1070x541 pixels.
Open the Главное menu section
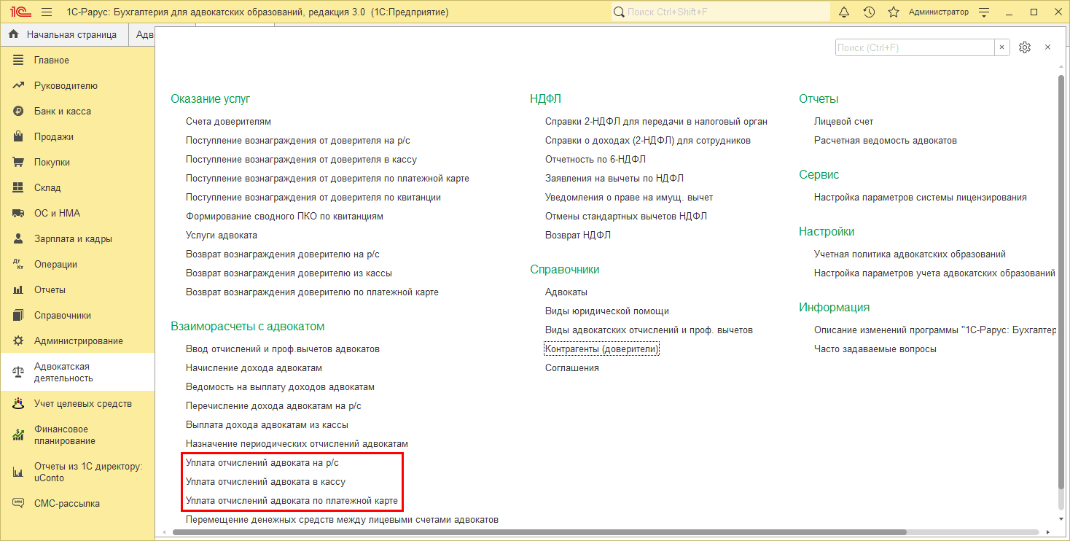pos(51,61)
